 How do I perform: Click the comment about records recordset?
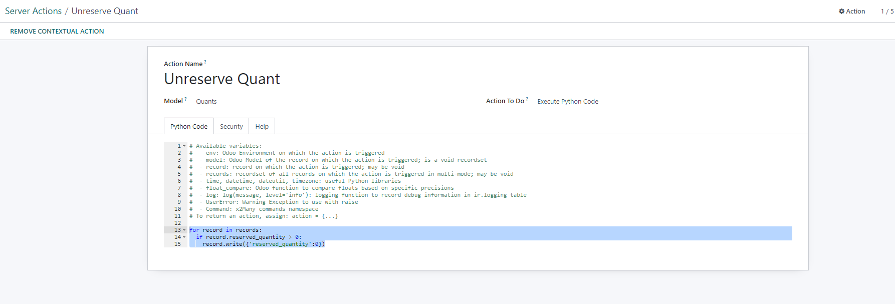pos(351,174)
